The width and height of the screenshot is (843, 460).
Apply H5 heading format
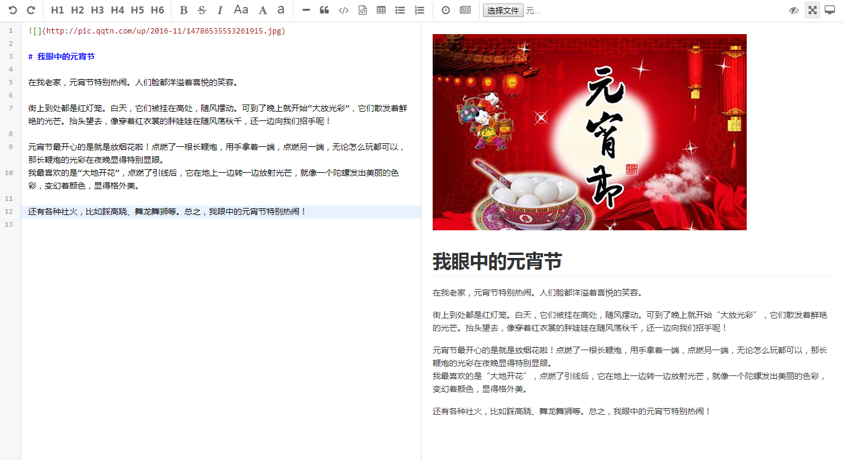tap(137, 10)
